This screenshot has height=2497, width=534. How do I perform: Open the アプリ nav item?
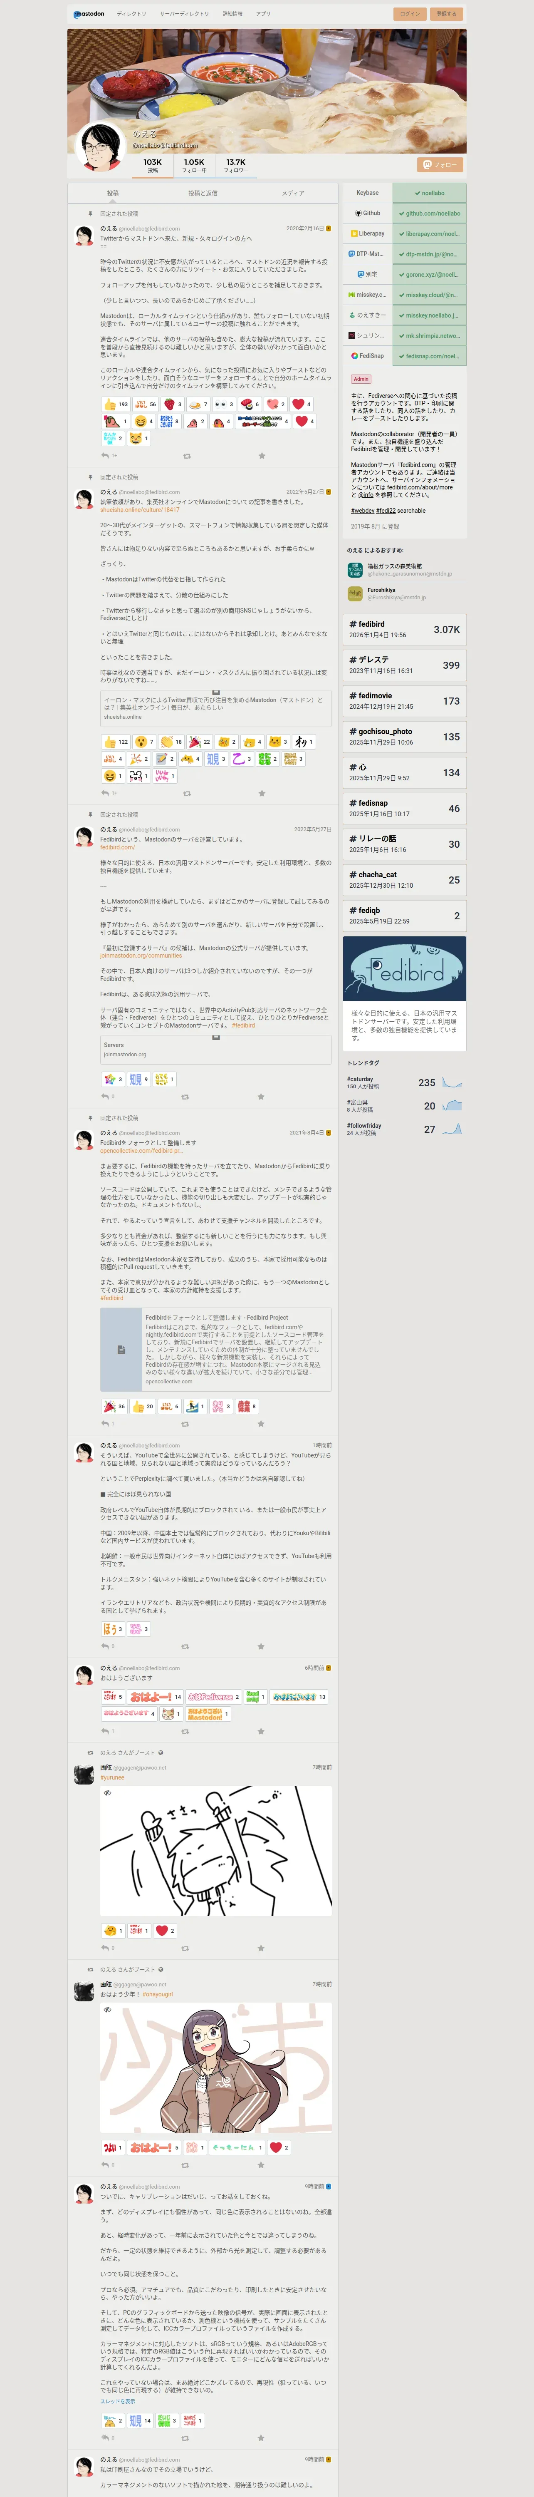263,14
